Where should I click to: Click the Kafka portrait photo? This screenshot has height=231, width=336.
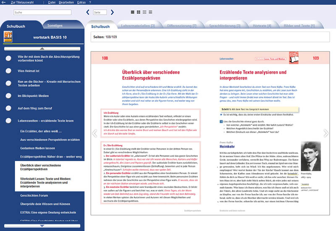[x=311, y=156]
